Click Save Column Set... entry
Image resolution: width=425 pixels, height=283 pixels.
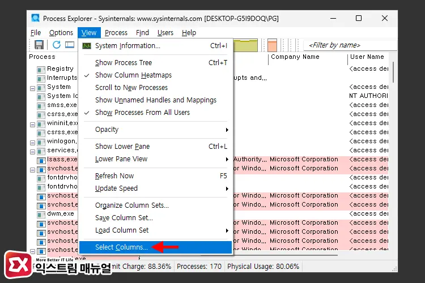tap(156, 218)
